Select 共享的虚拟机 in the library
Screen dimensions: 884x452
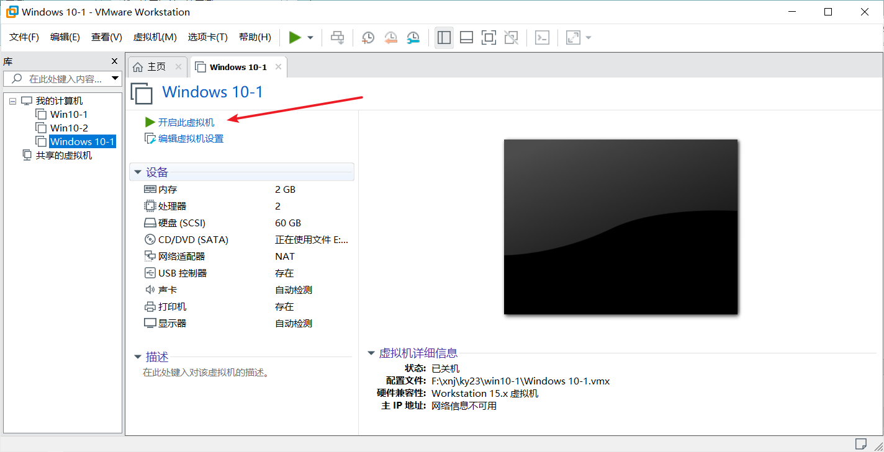(x=64, y=155)
